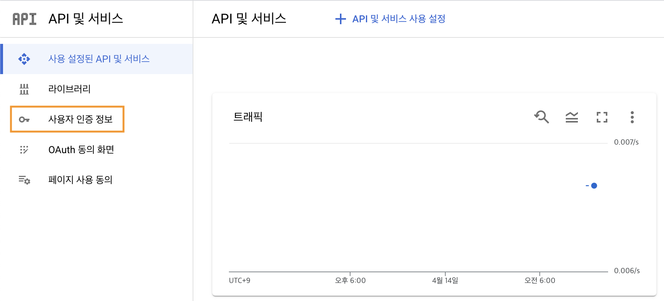Viewport: 664px width, 301px height.
Task: Go to 라이브러리 in the sidebar
Action: 69,89
